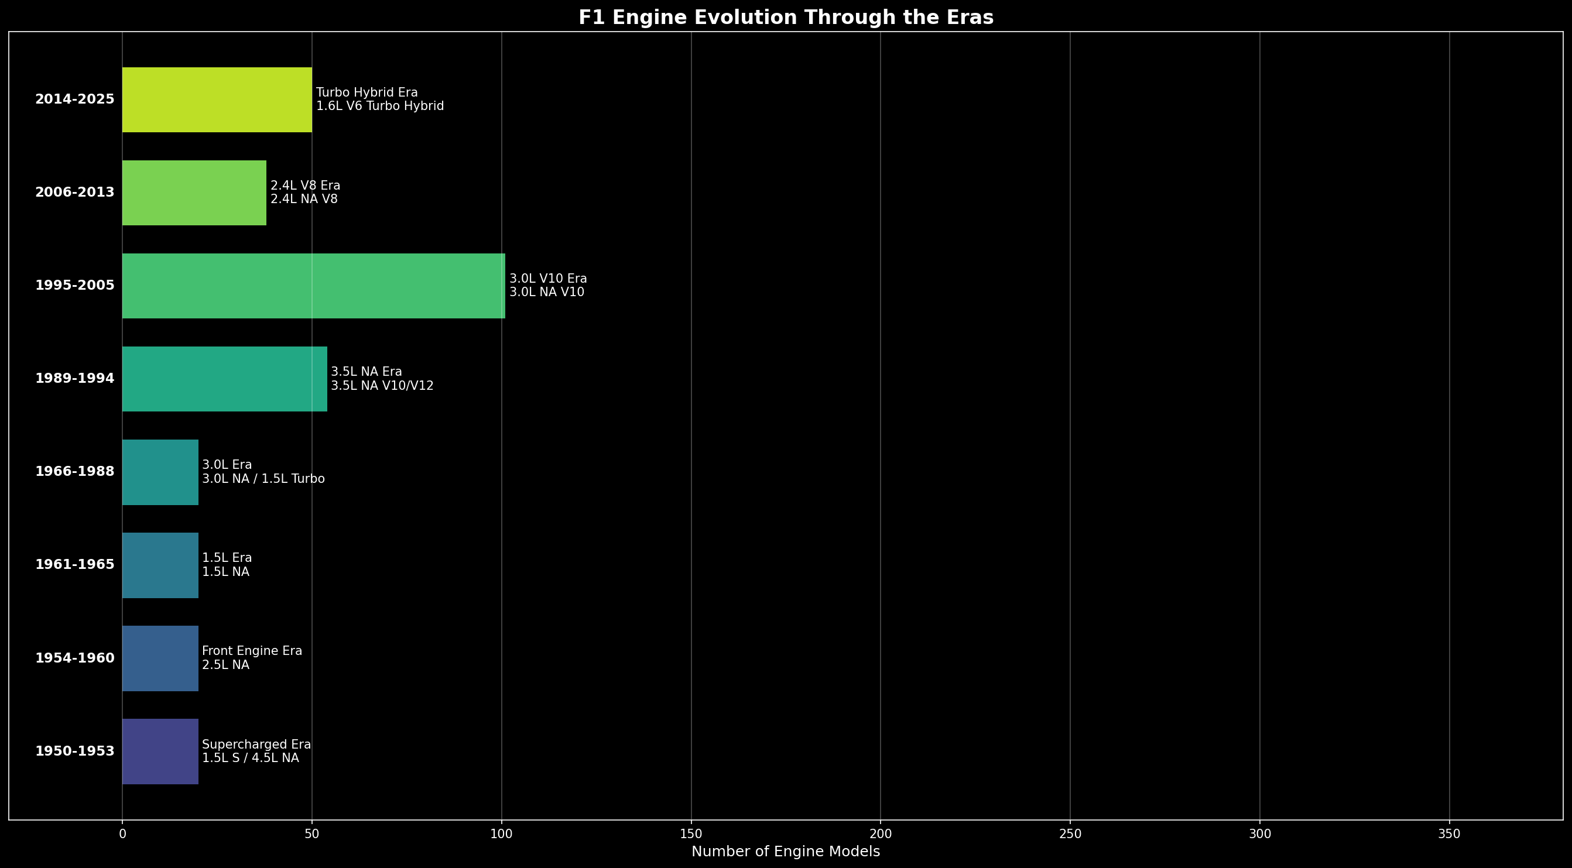Click the x-axis tick label '300'
The height and width of the screenshot is (868, 1572).
1260,834
